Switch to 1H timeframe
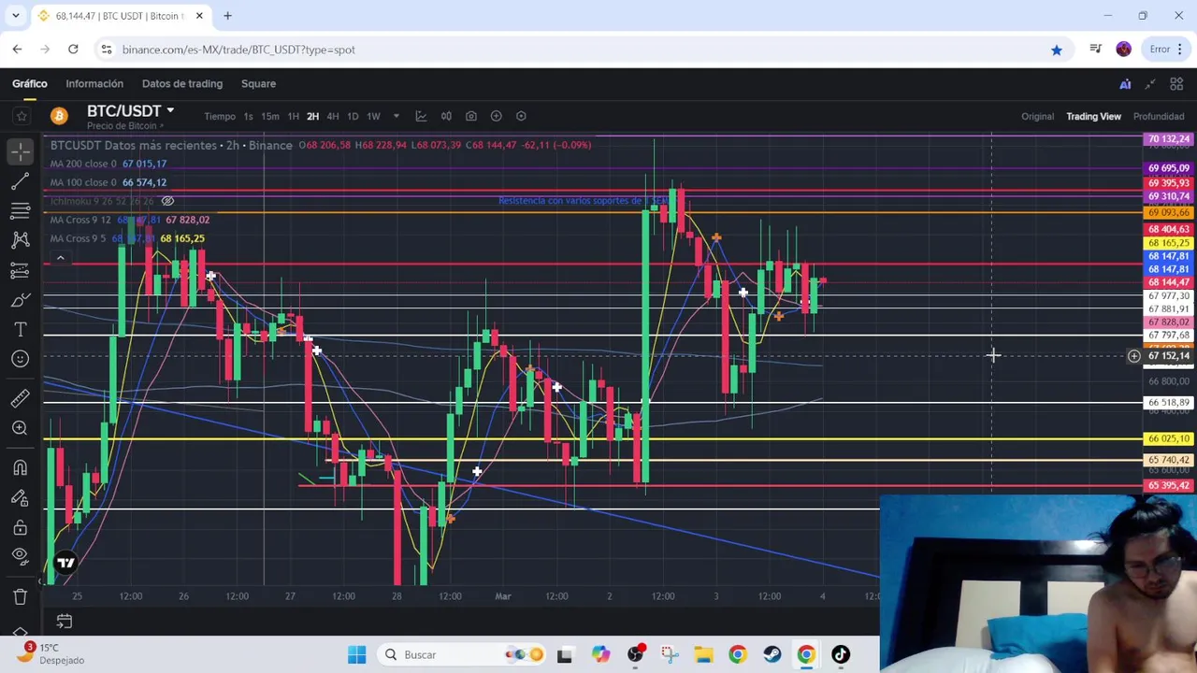1197x673 pixels. [293, 116]
